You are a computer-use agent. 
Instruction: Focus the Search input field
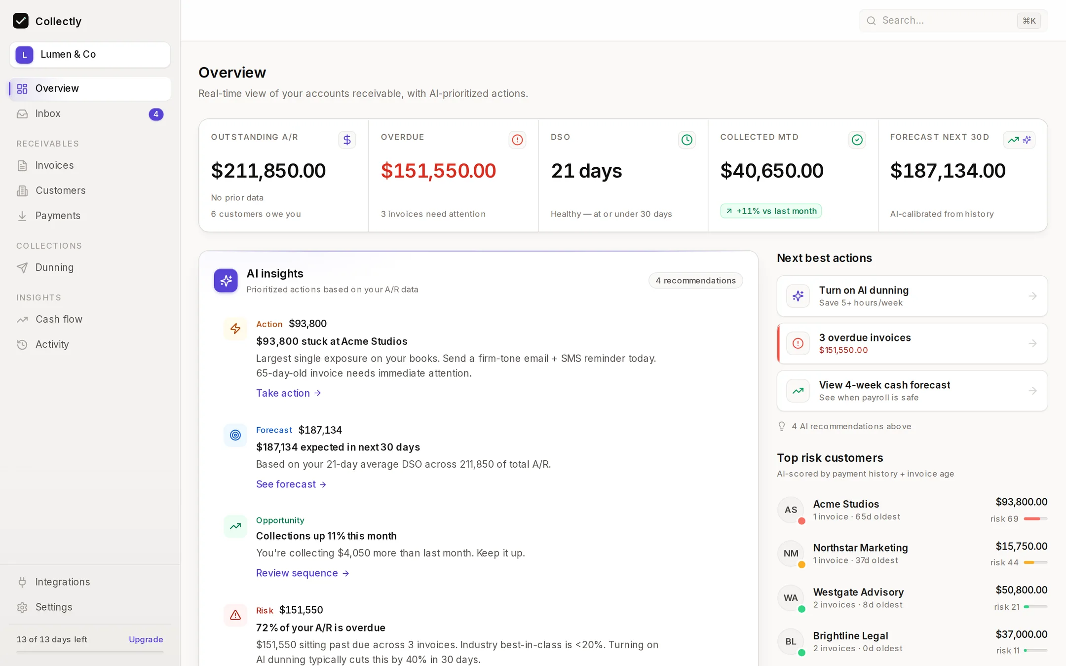click(x=953, y=21)
